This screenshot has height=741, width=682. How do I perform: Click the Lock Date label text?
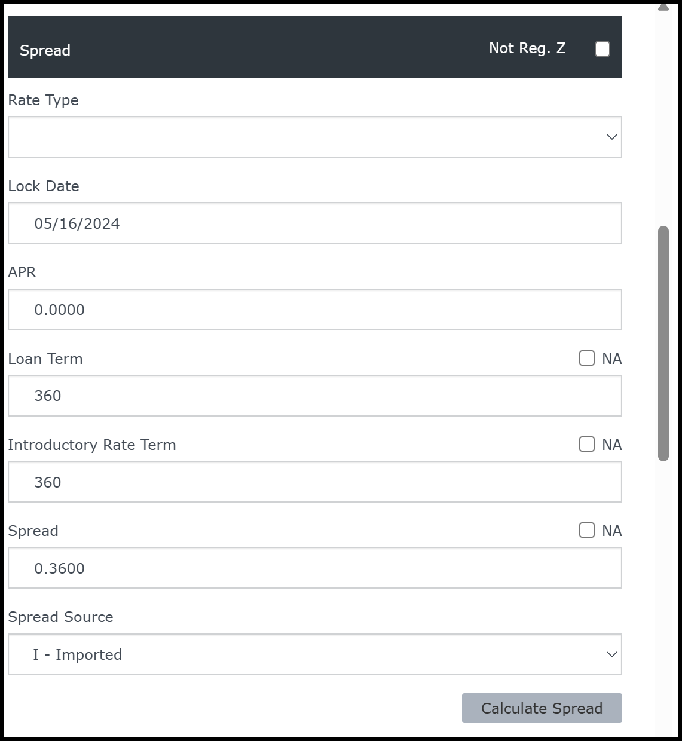point(43,186)
